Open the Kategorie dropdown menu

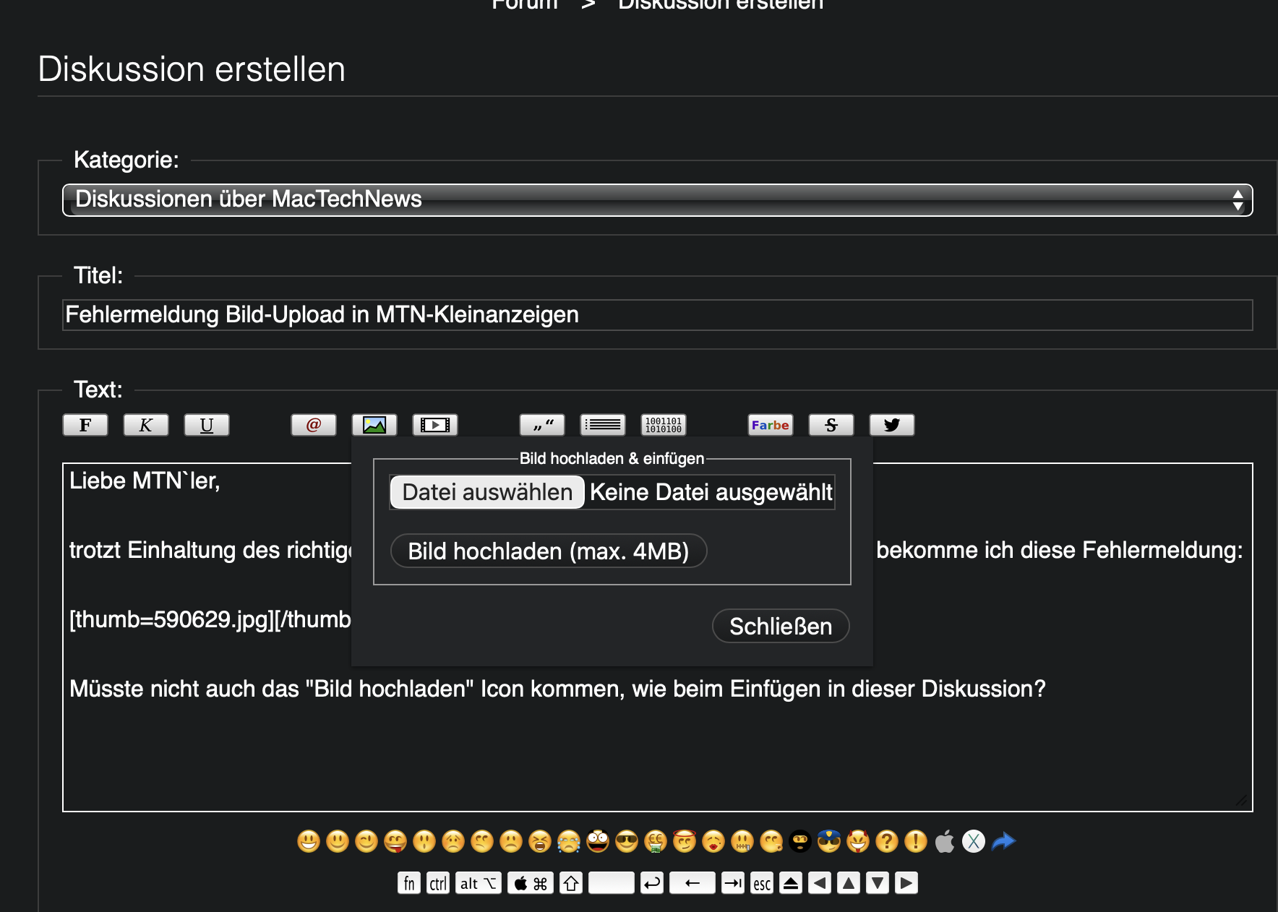(658, 200)
